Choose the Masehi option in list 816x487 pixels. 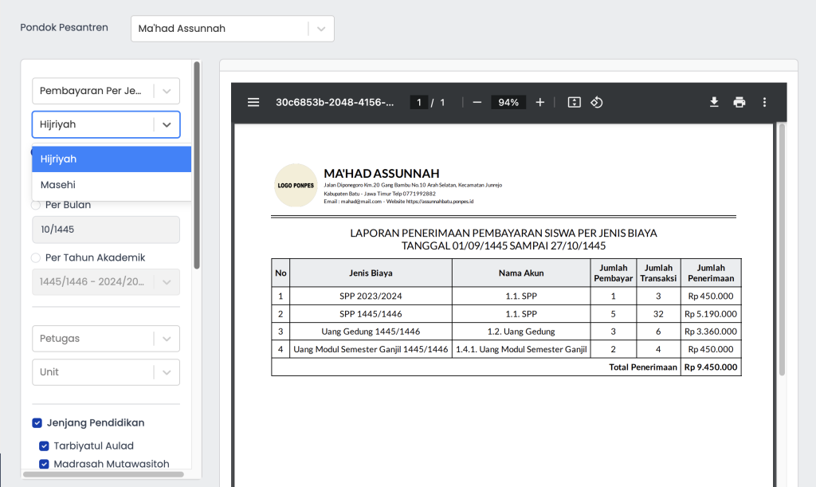112,185
